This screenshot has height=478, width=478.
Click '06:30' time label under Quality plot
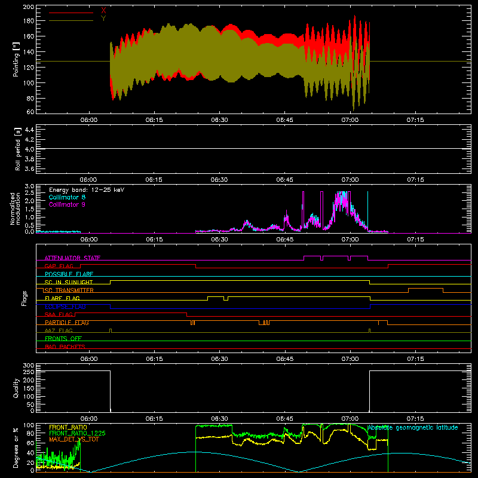219,419
